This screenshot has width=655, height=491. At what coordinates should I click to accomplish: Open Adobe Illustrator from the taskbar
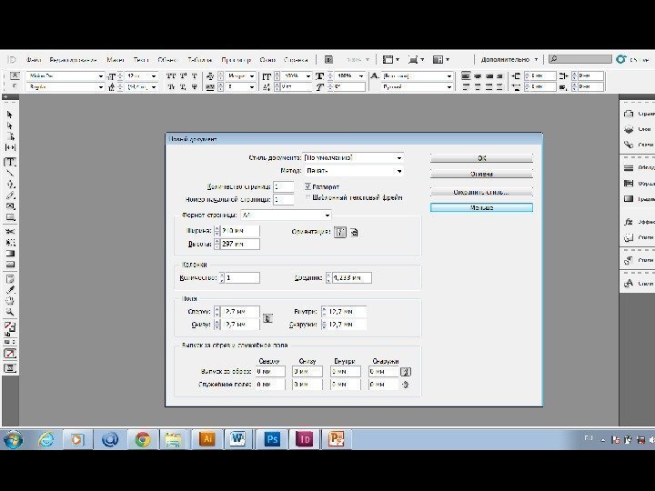pos(207,439)
